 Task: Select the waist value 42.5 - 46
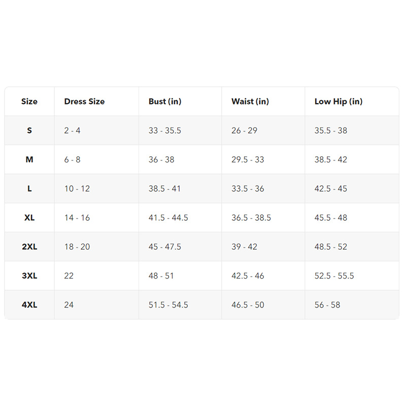[248, 276]
